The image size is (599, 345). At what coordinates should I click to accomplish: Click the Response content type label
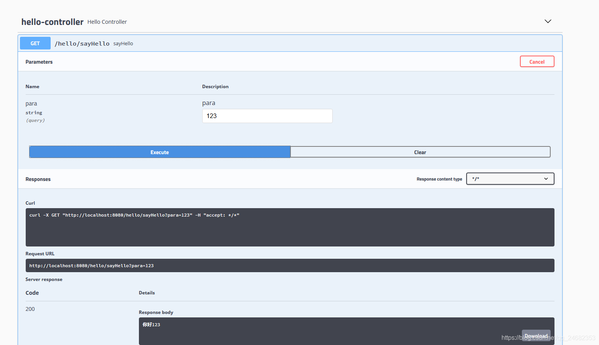(439, 179)
